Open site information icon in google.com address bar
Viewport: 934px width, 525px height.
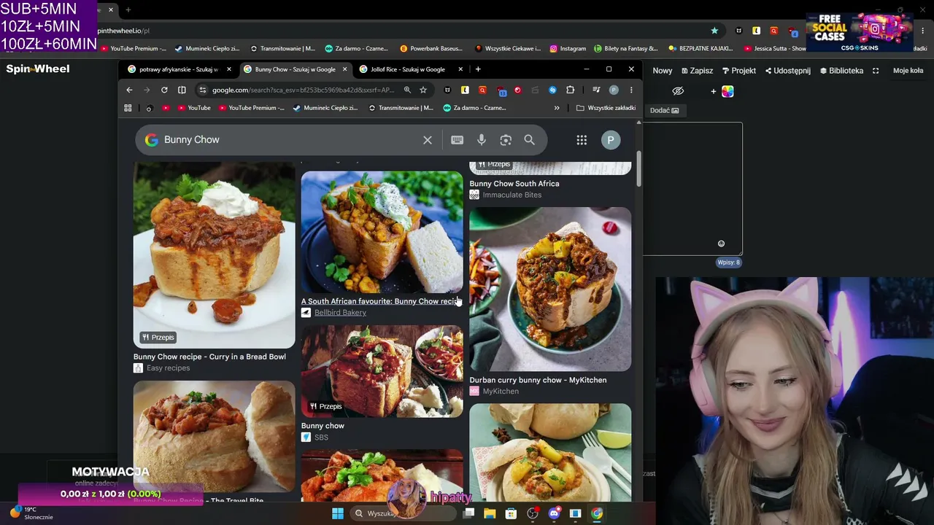coord(202,90)
